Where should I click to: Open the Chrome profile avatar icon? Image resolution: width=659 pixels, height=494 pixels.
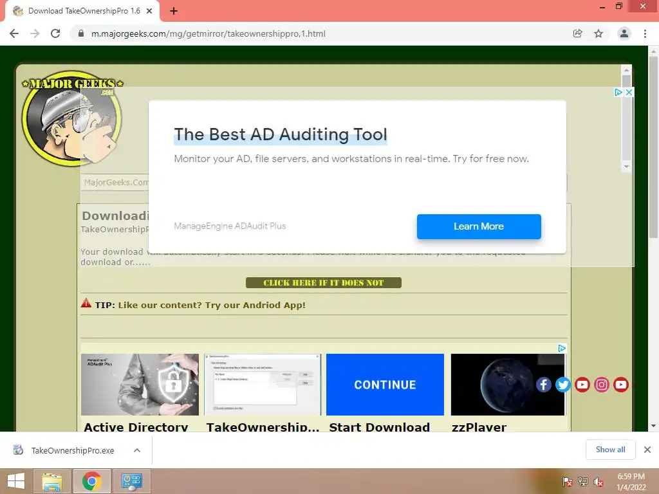point(624,33)
